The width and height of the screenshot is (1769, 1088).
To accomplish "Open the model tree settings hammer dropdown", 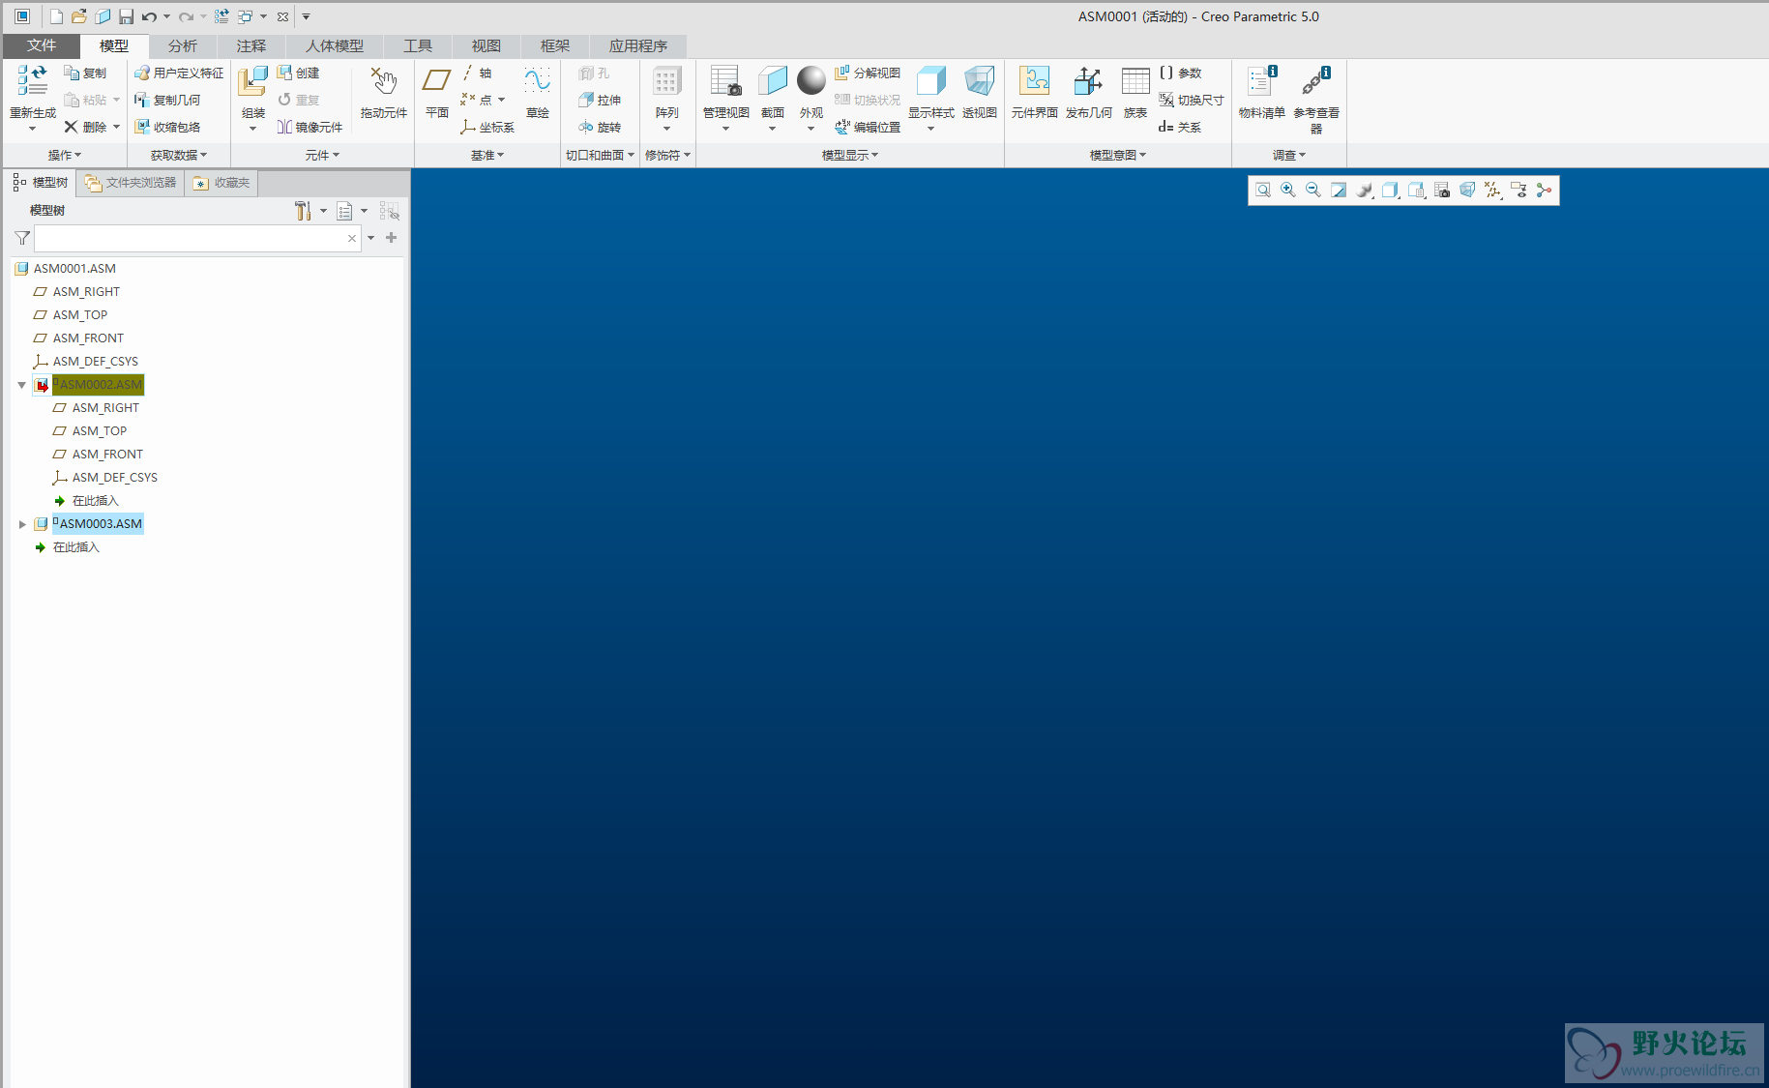I will (x=310, y=211).
